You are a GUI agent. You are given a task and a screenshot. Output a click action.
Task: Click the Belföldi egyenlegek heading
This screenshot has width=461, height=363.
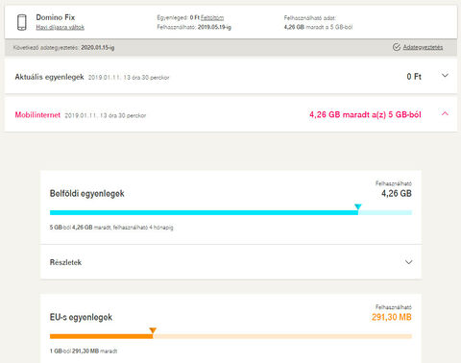pyautogui.click(x=87, y=194)
